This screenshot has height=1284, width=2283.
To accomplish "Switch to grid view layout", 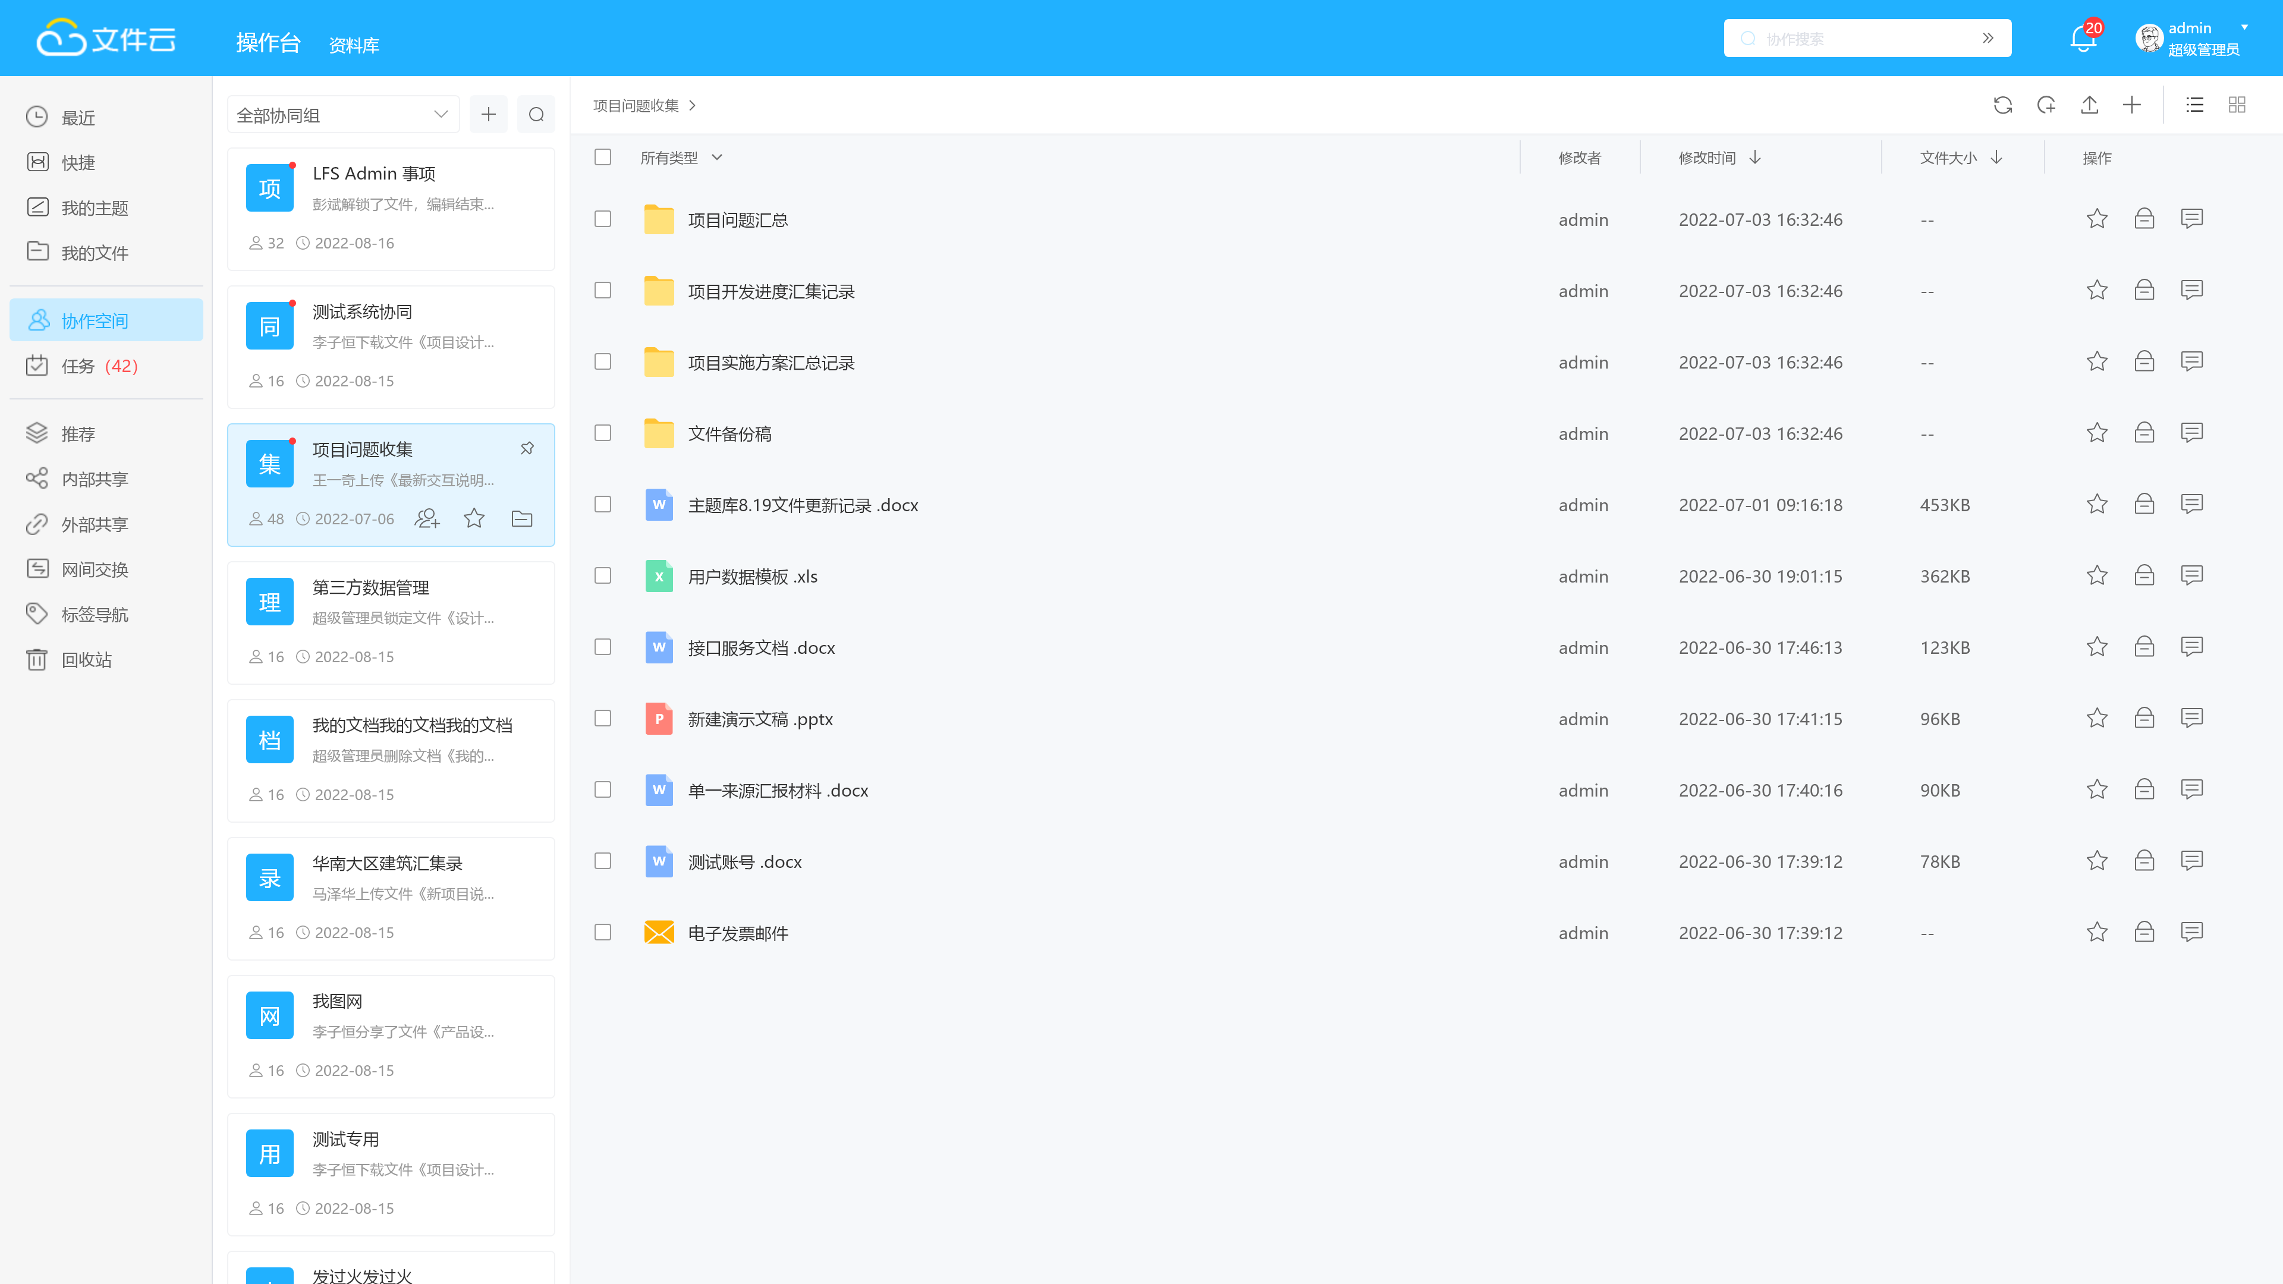I will [x=2236, y=105].
